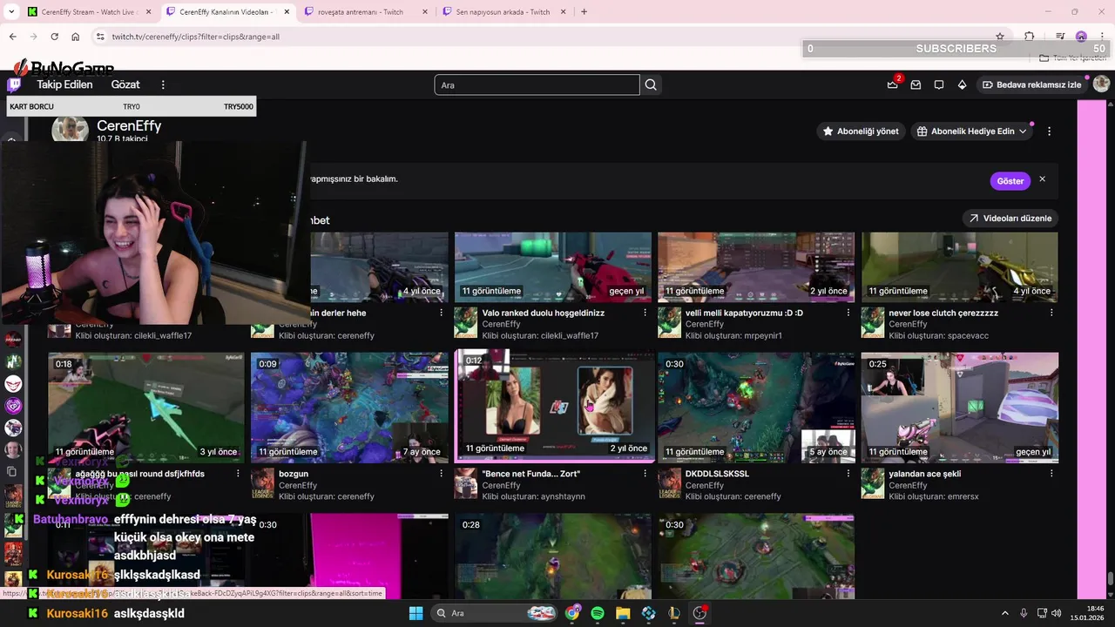Open the Windows Start menu
The height and width of the screenshot is (627, 1115).
(x=416, y=613)
